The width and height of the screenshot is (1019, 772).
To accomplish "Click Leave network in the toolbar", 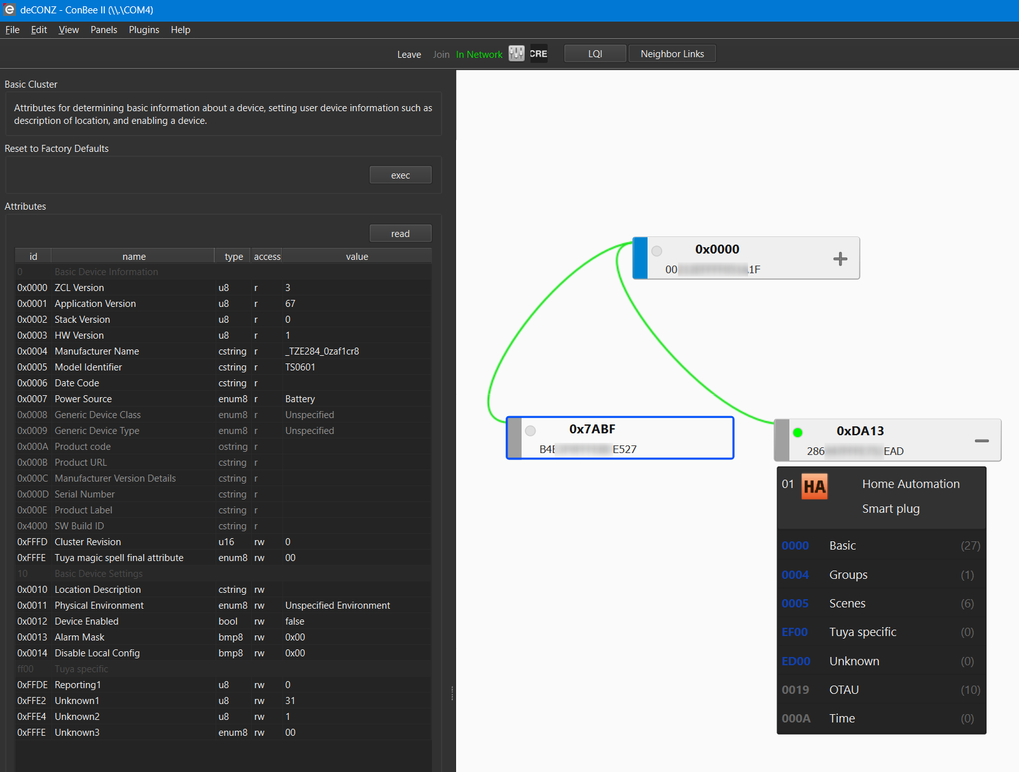I will (409, 55).
